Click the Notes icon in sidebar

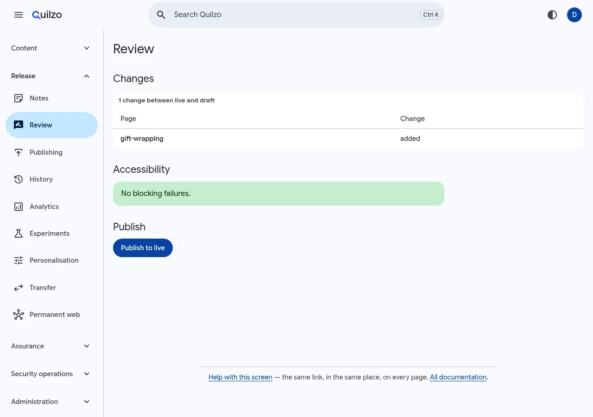coord(19,98)
